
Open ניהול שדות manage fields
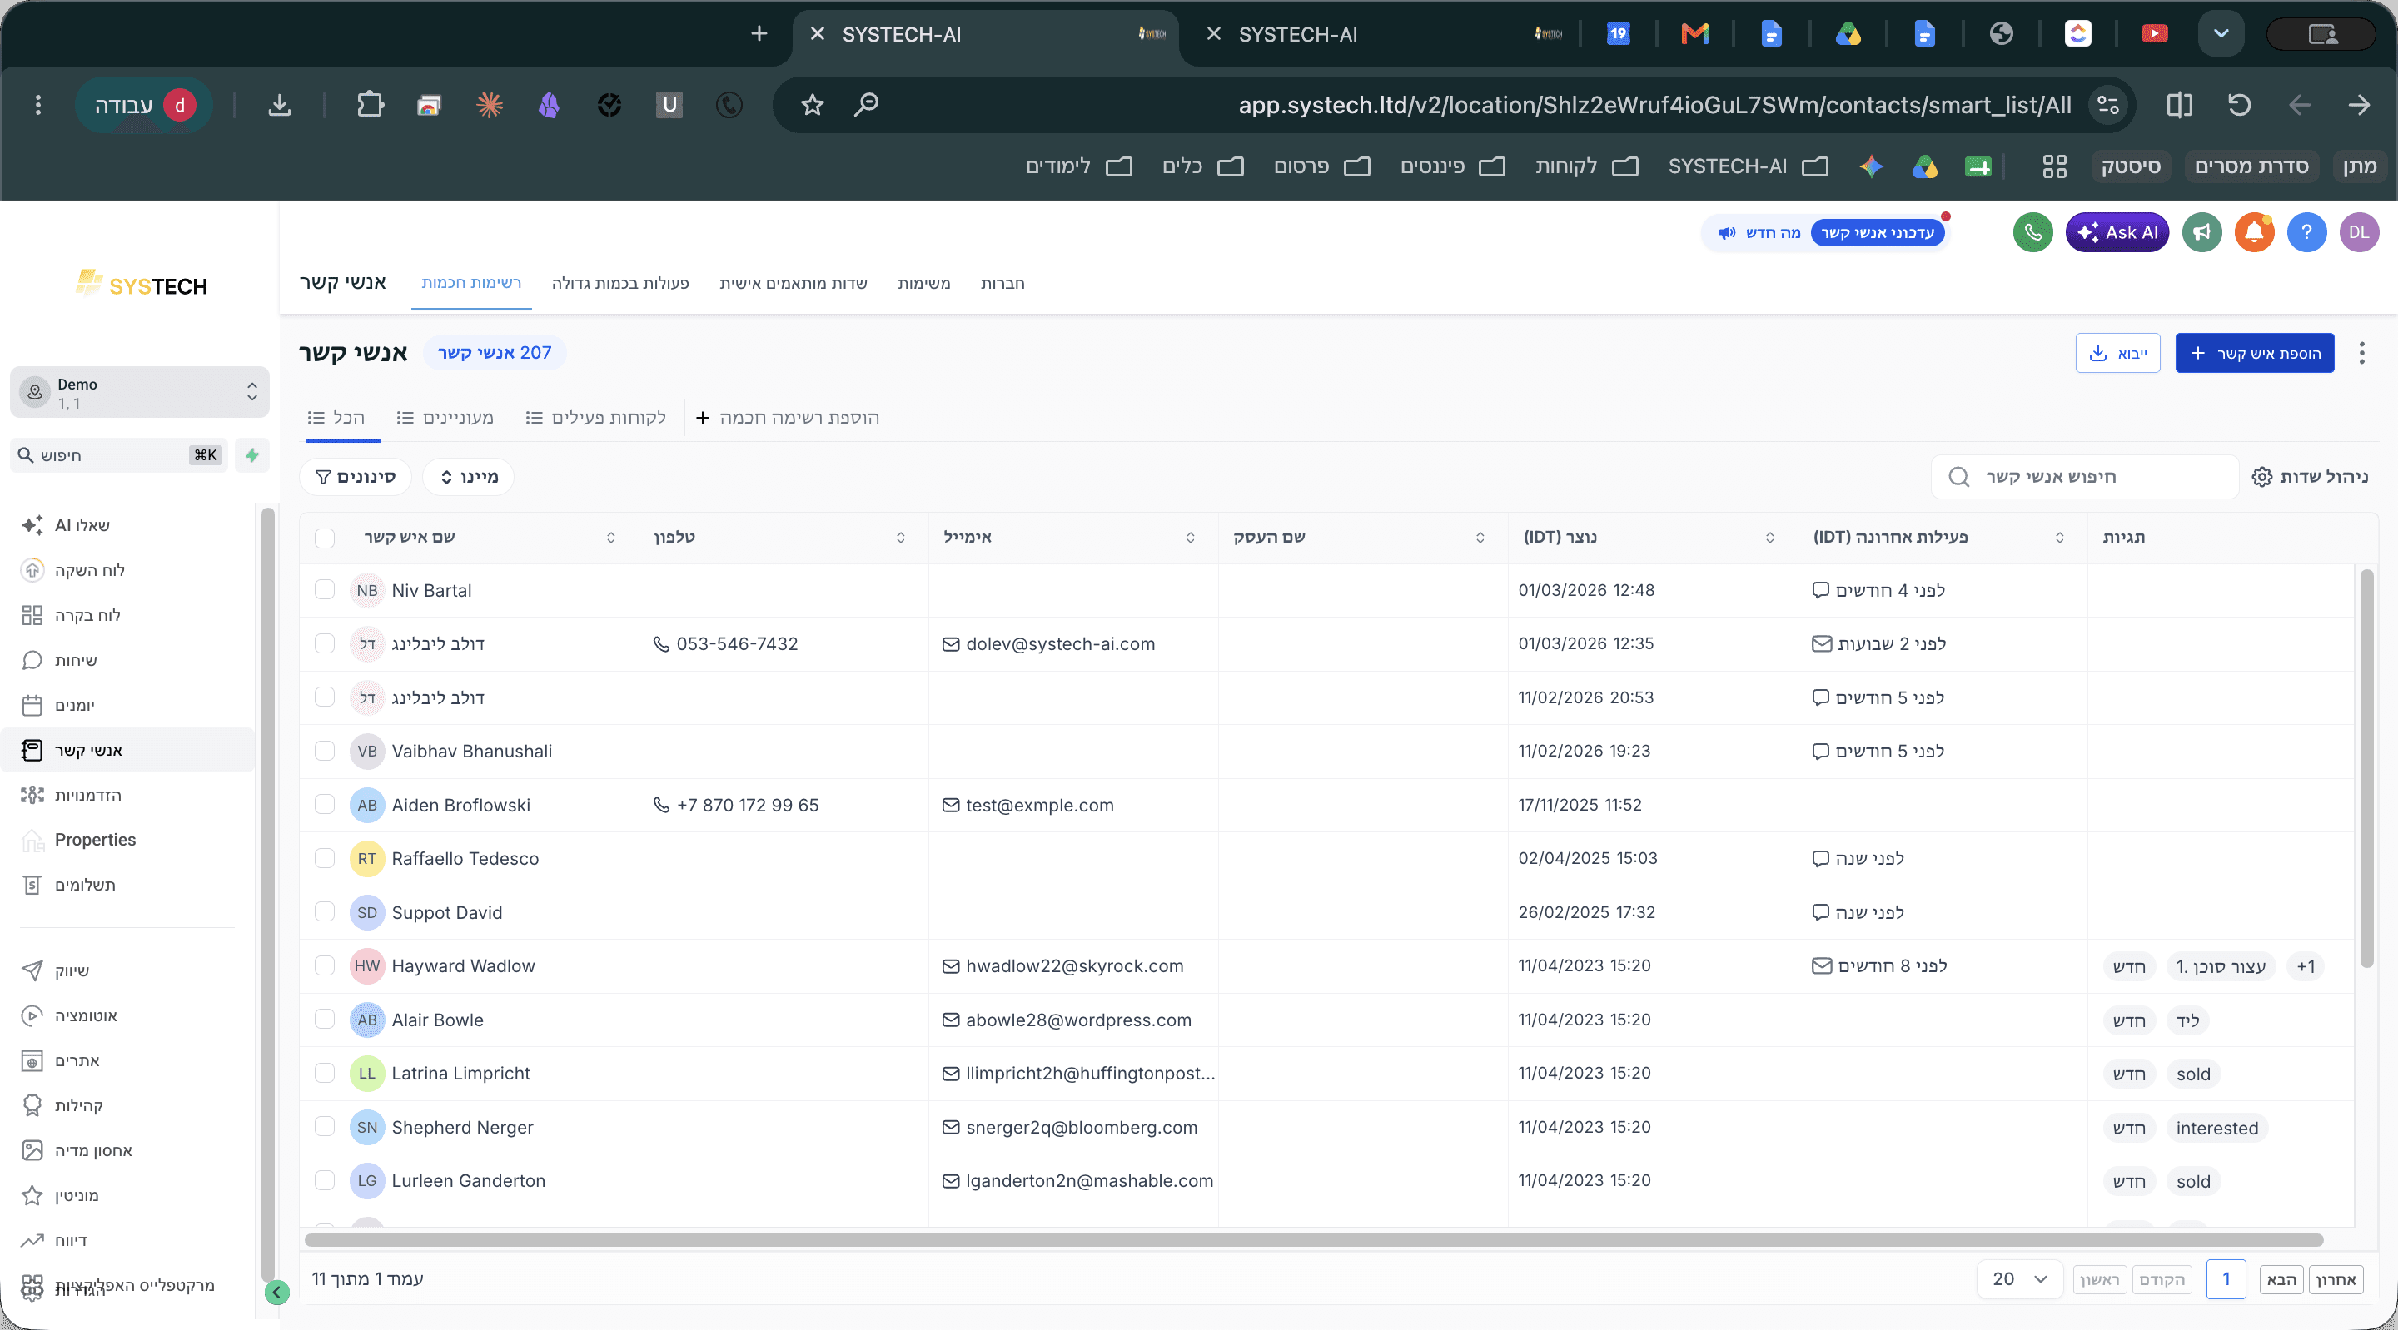pyautogui.click(x=2310, y=477)
